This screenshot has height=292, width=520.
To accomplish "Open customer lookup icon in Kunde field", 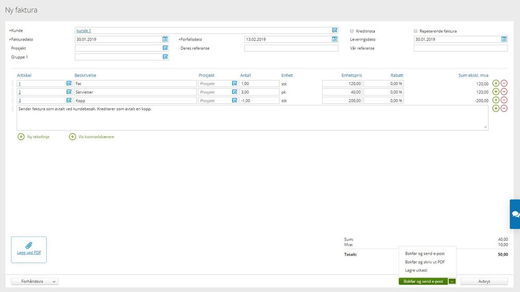I will 335,30.
